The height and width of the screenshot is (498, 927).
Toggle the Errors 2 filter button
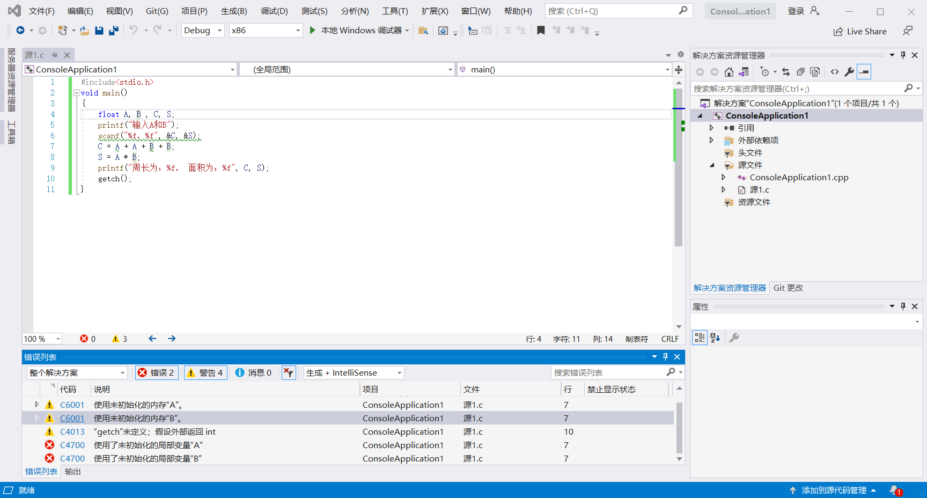(x=157, y=373)
